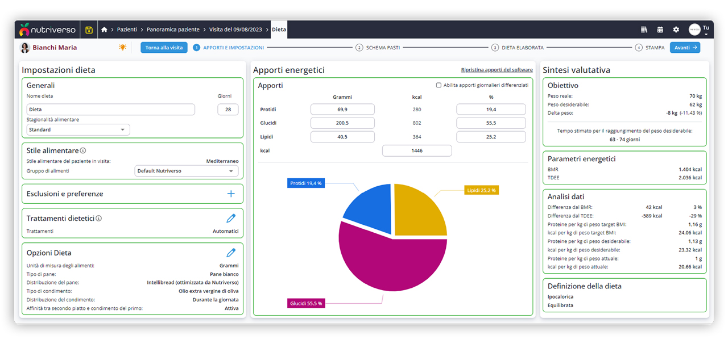
Task: Open settings gear icon
Action: [x=676, y=30]
